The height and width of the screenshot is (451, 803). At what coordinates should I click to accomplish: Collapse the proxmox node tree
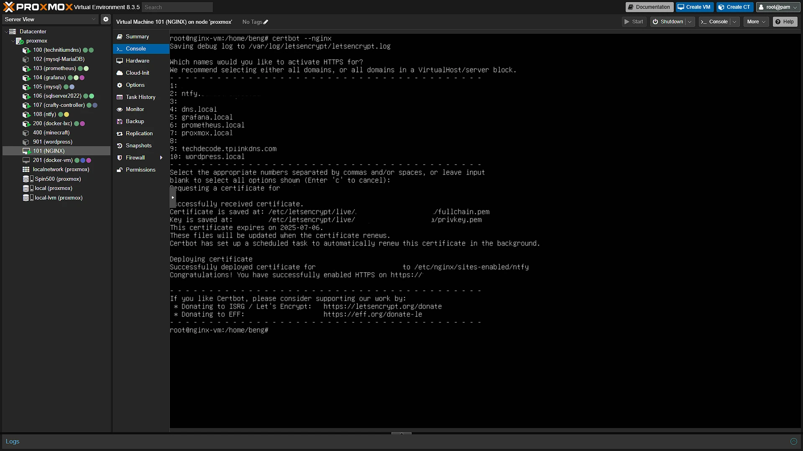click(13, 41)
